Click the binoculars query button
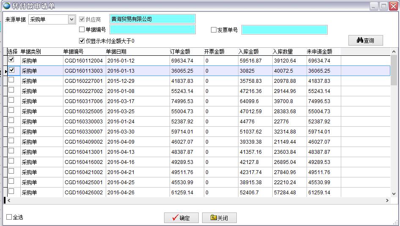Screen dimensions: 400x226 (x=365, y=40)
